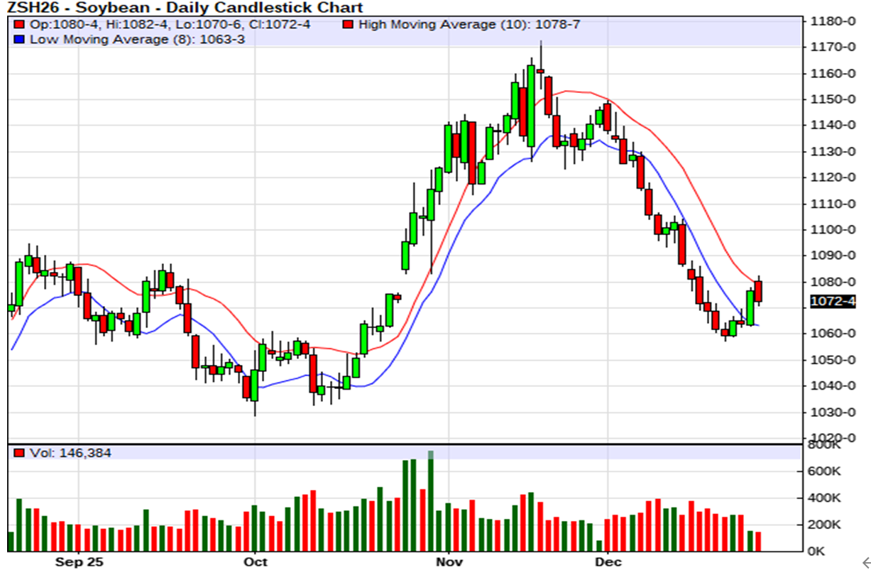
Task: Select the Sep 25 date label
Action: pyautogui.click(x=79, y=562)
